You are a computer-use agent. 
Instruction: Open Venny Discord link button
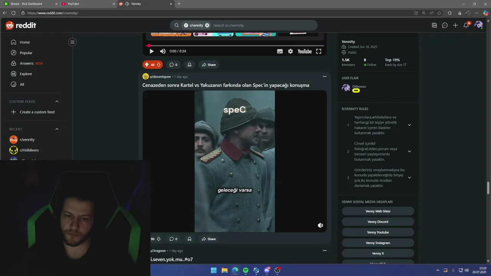(x=378, y=222)
